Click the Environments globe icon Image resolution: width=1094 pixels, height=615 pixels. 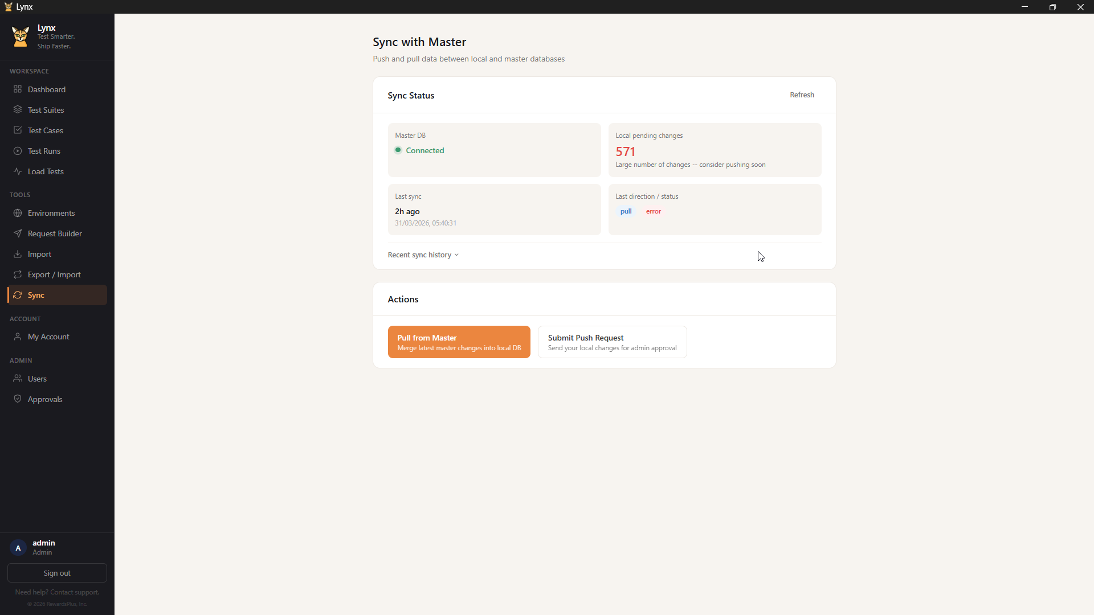click(x=18, y=213)
